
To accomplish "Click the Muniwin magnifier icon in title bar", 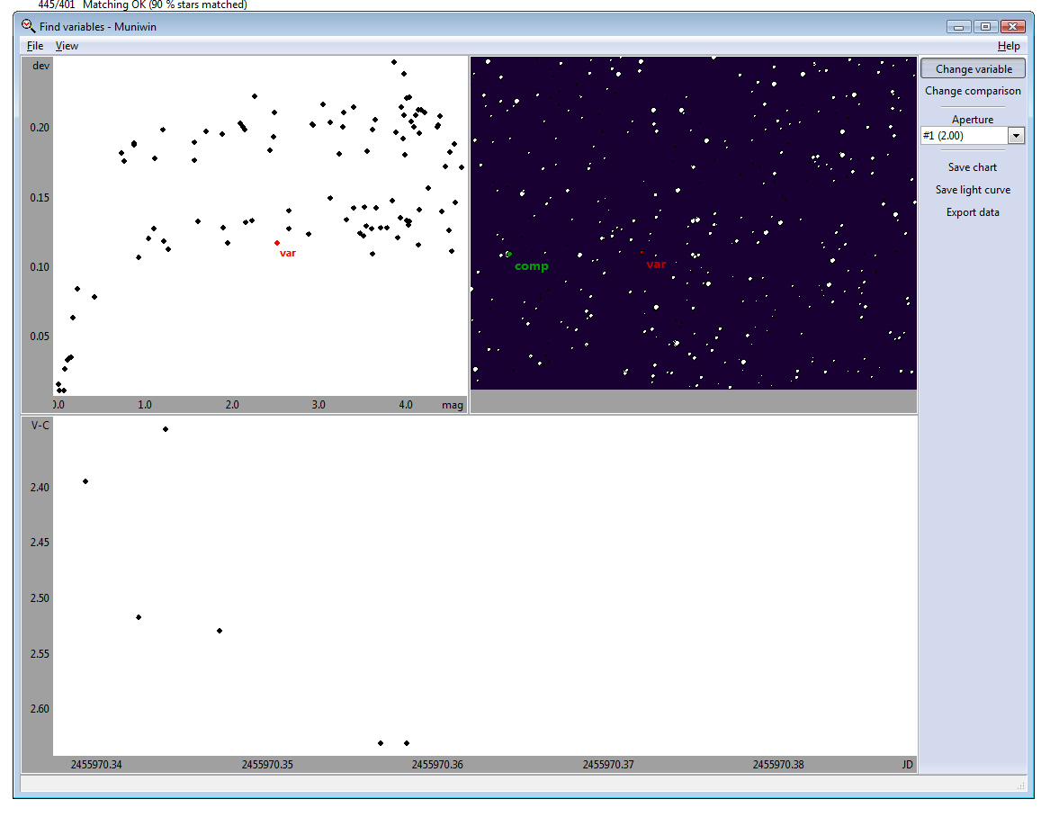I will point(28,26).
